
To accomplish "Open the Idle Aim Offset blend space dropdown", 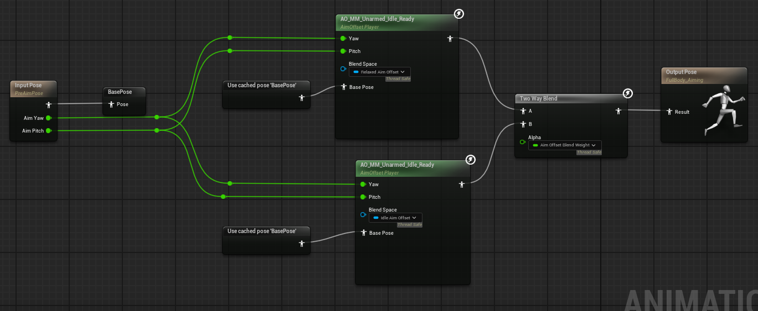I will tap(395, 218).
